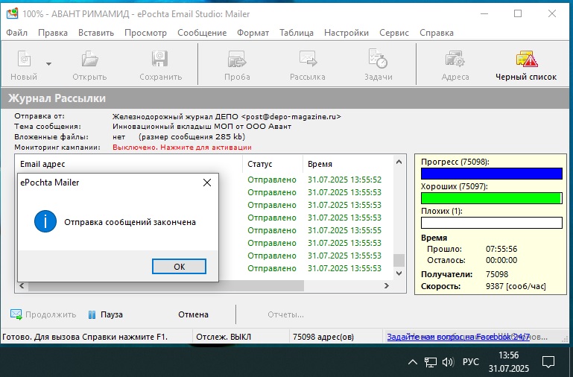Screen dimensions: 573x377
Task: Click the Отчеты... button
Action: click(285, 314)
